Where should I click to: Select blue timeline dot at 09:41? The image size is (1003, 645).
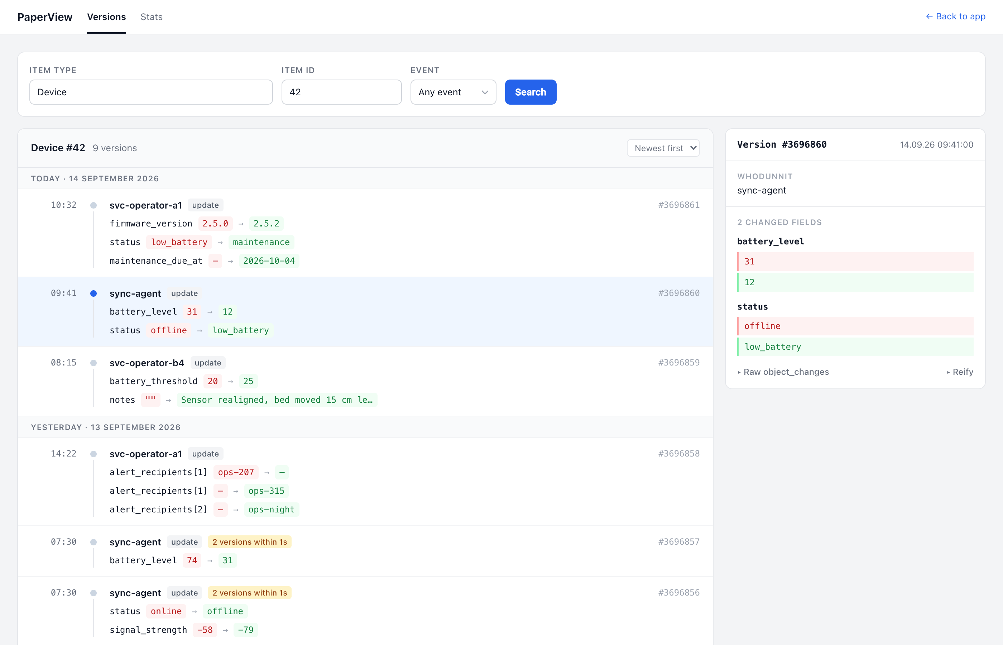[94, 293]
